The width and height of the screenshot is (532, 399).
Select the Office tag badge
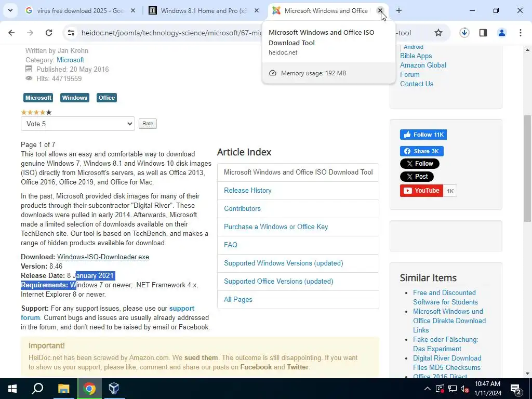107,98
